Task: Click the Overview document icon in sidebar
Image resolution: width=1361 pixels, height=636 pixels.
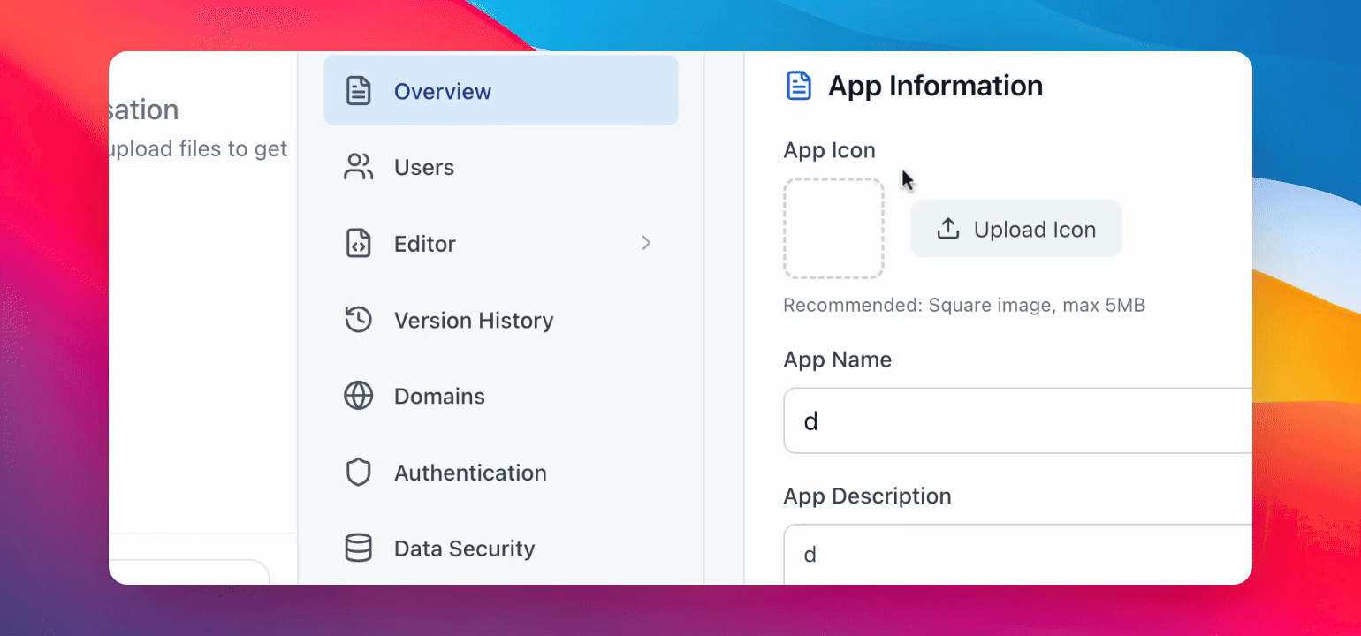Action: click(x=358, y=91)
